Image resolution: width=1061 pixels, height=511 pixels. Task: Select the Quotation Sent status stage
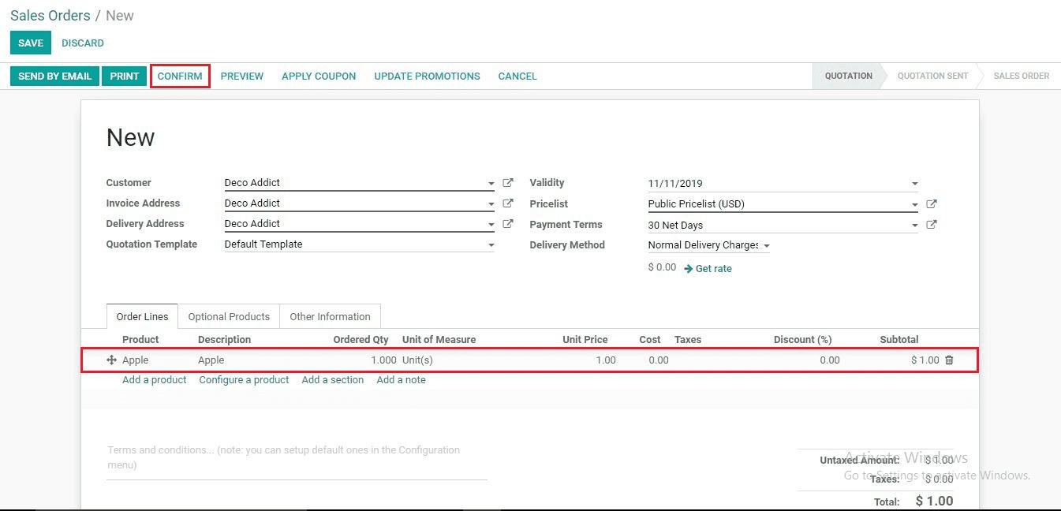(932, 76)
